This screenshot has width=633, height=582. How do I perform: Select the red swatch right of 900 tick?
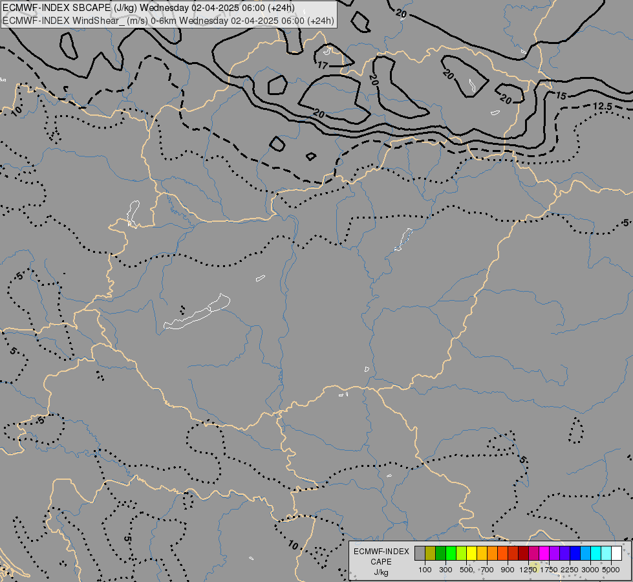point(513,554)
